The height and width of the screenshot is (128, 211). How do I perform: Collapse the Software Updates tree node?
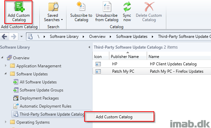[x=6, y=74]
